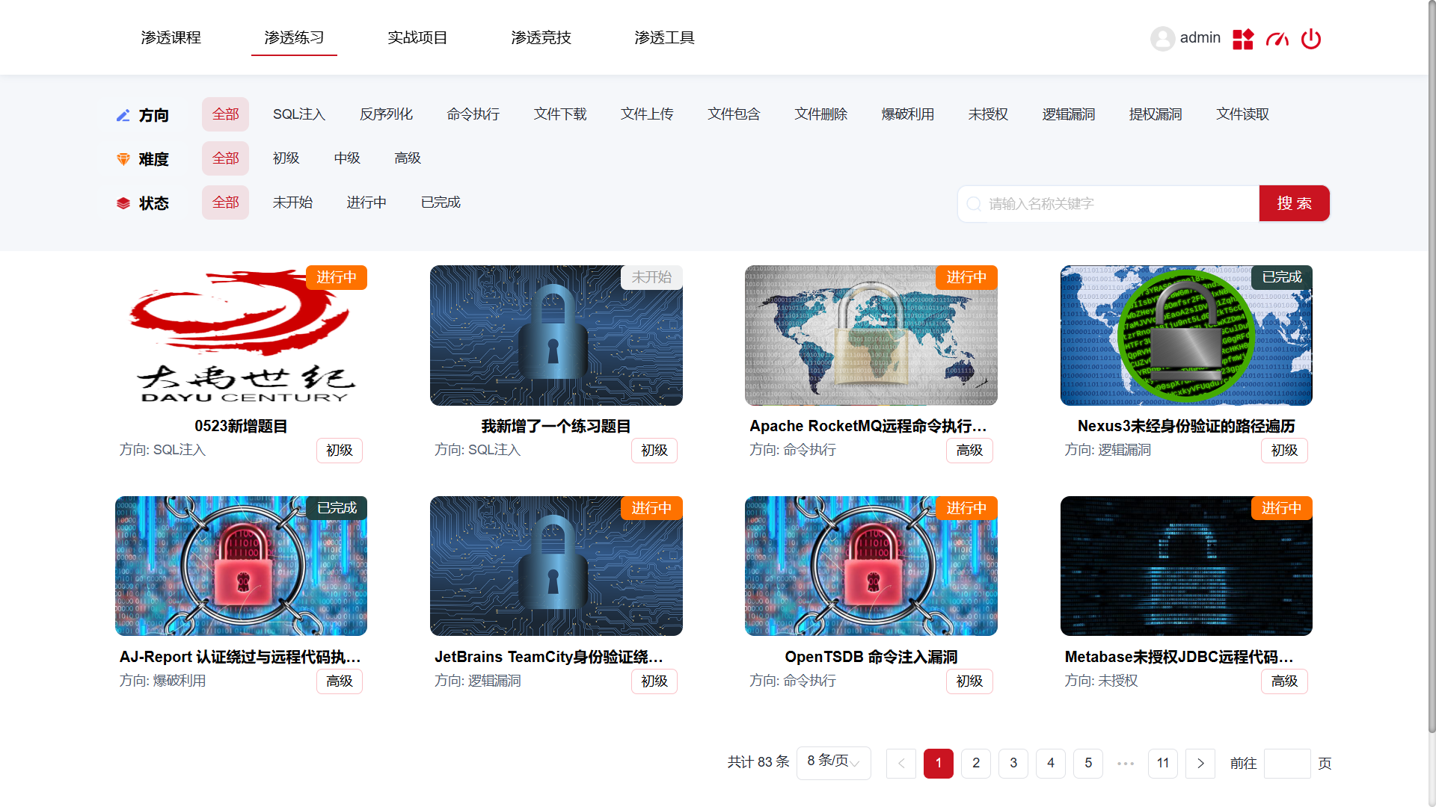Click 未开始 badge on 我新增了一个练习题目 card
Image resolution: width=1436 pixels, height=807 pixels.
pos(651,277)
